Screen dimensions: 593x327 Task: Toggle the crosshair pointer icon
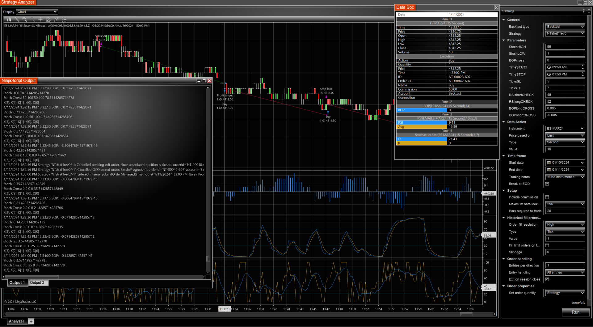40,19
